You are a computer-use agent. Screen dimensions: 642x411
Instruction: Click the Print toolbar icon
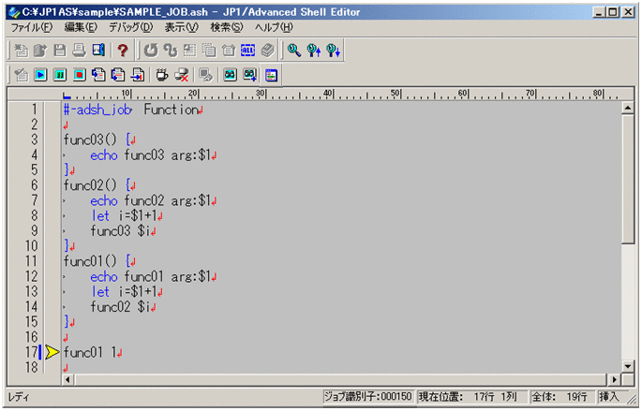[x=79, y=51]
